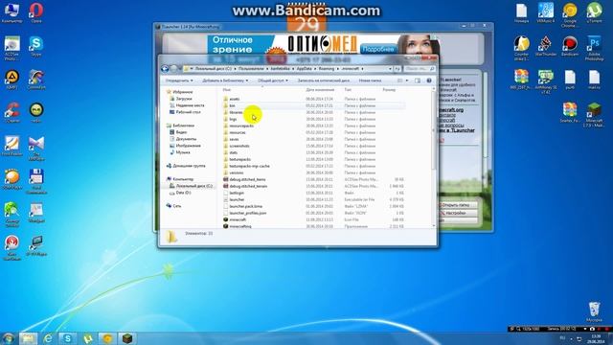The height and width of the screenshot is (345, 613).
Task: Open the Компьютер desktop icon
Action: [11, 12]
